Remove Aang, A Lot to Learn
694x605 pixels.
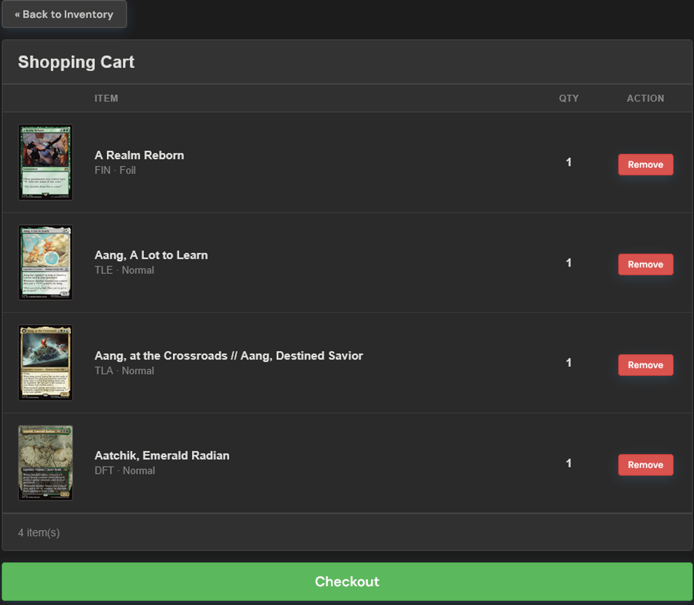point(645,264)
